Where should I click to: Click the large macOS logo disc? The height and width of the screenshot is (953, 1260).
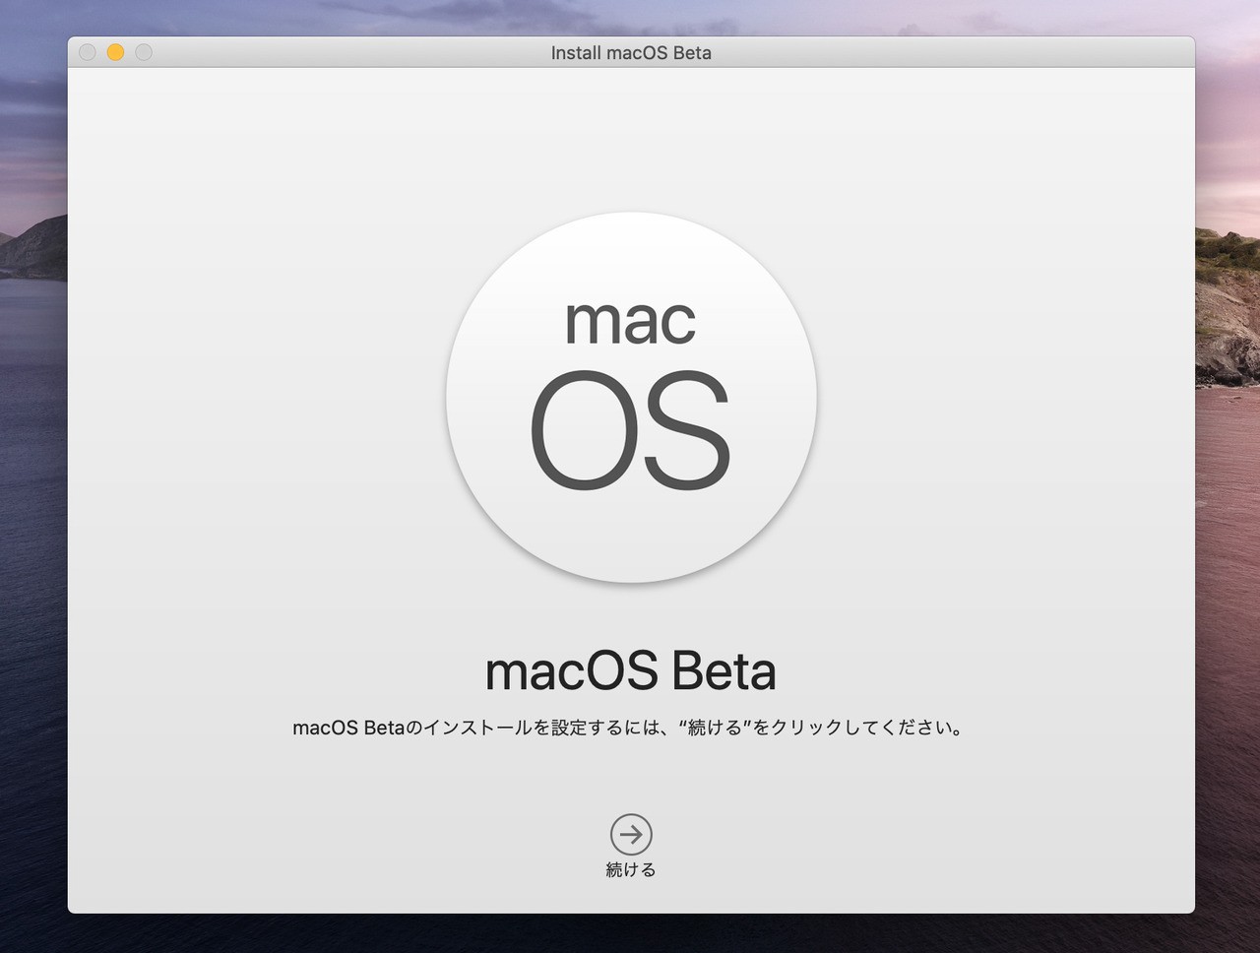point(631,397)
